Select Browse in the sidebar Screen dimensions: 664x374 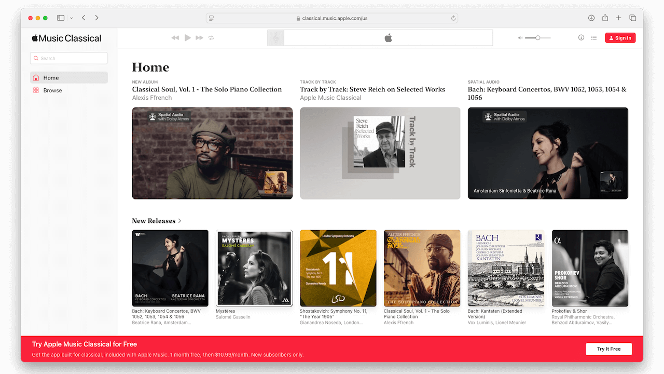point(69,90)
